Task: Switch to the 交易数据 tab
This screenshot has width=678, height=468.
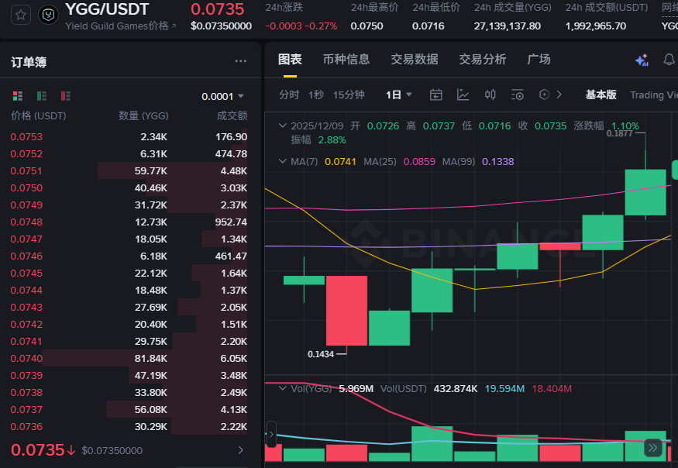Action: (x=415, y=59)
